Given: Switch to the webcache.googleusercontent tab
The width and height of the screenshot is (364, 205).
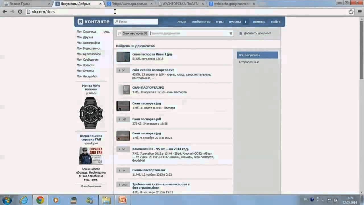Looking at the screenshot, I should (232, 4).
